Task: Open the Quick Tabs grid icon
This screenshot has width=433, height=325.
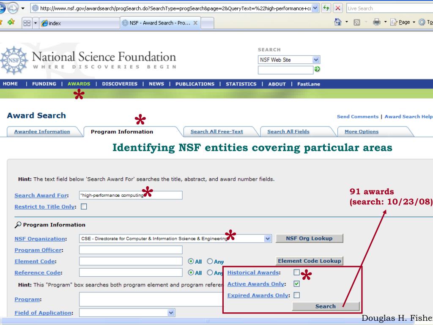Action: (x=27, y=23)
